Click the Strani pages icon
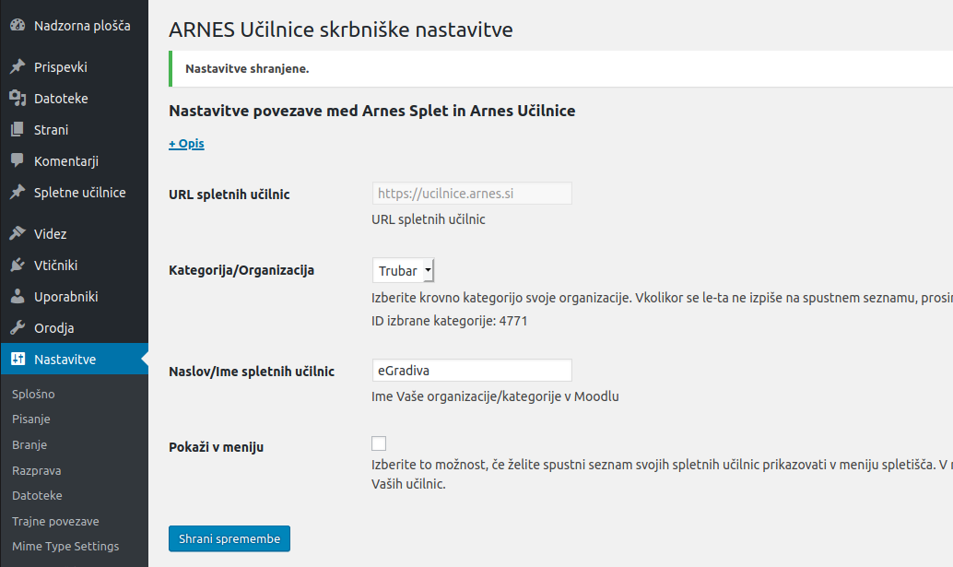 pos(18,129)
